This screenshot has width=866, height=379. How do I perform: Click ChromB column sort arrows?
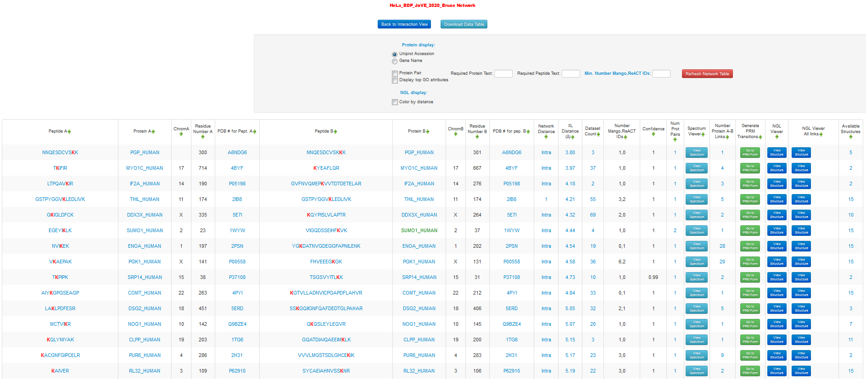click(456, 134)
